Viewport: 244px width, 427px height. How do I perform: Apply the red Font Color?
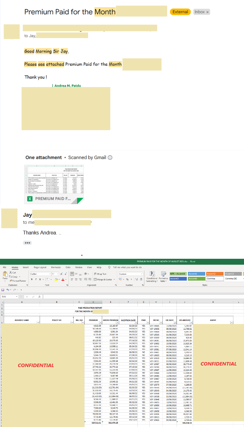pos(63,279)
